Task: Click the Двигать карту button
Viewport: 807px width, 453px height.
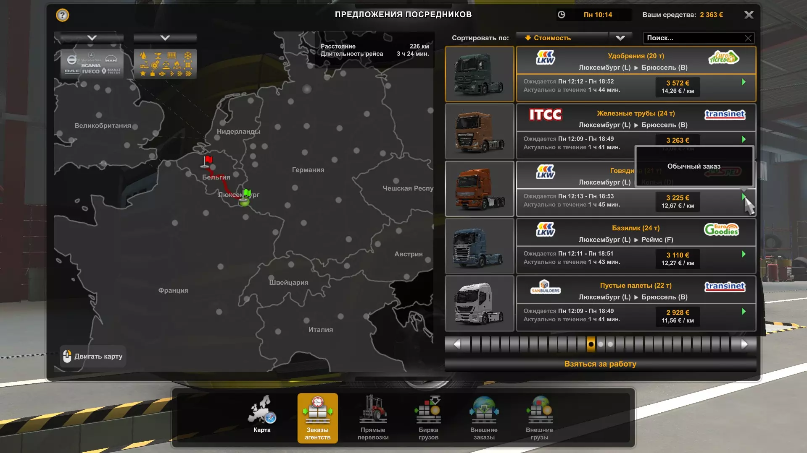Action: [93, 357]
